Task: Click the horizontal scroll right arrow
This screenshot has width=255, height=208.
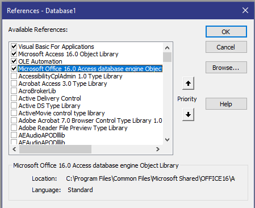Action: coord(158,149)
